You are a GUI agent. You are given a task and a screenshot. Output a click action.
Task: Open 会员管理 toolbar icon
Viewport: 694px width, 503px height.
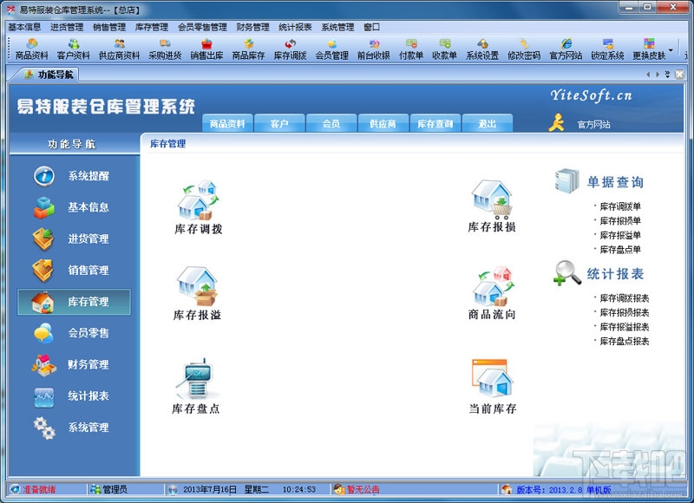point(332,49)
